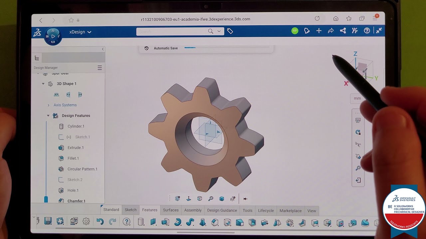Select Hole.1 feature
Viewport: 426px width, 239px height.
click(73, 191)
